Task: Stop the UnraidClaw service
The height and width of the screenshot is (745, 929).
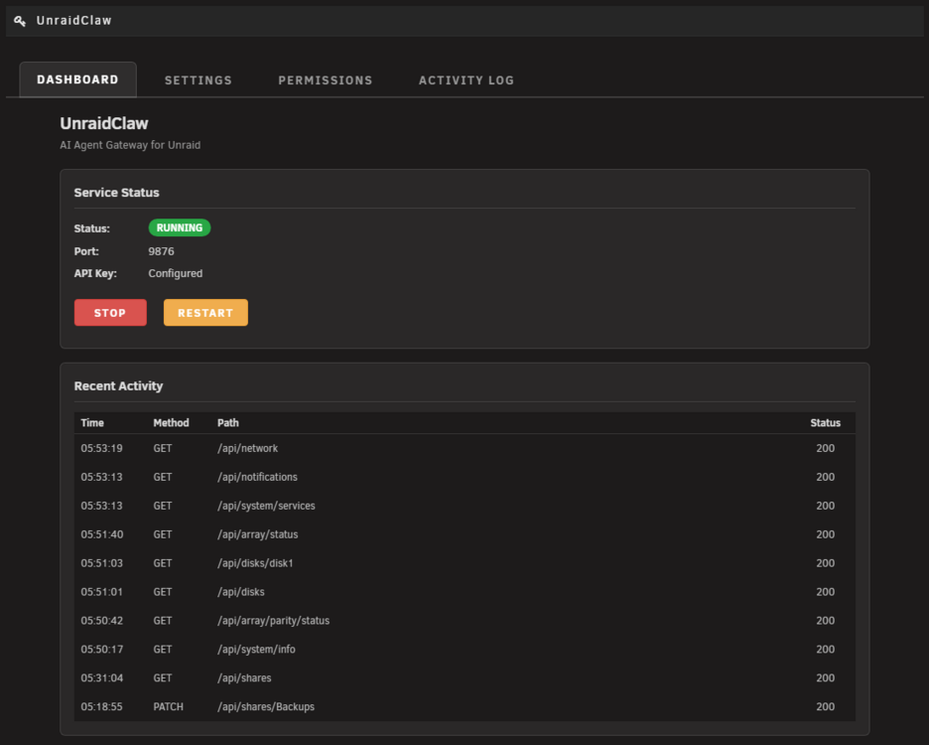Action: [110, 313]
